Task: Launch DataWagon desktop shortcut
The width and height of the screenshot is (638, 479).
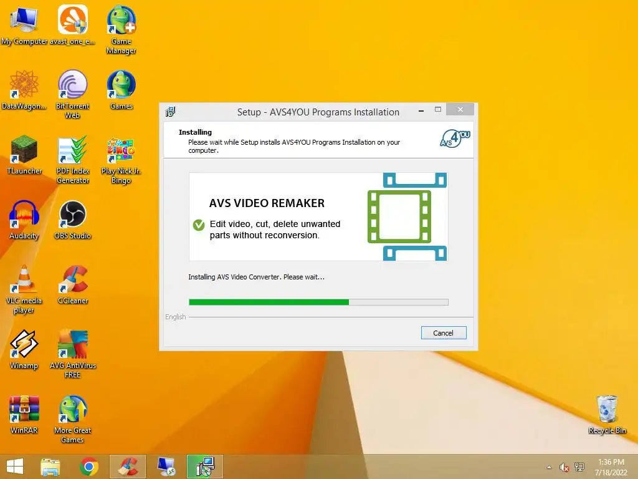Action: click(x=24, y=90)
